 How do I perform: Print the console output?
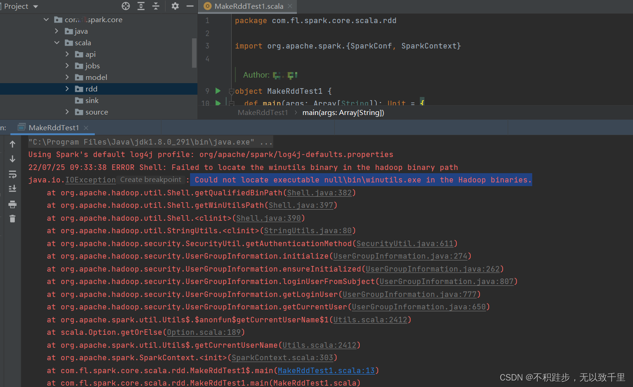tap(12, 204)
